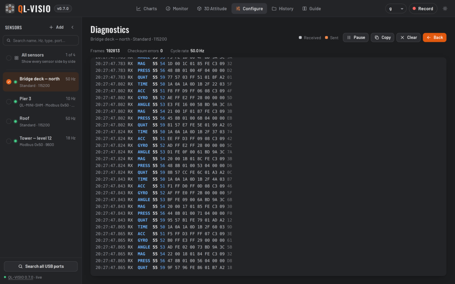Check the Pier 3 sensor circle

9,101
